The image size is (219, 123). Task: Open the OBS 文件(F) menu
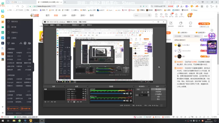pos(46,25)
